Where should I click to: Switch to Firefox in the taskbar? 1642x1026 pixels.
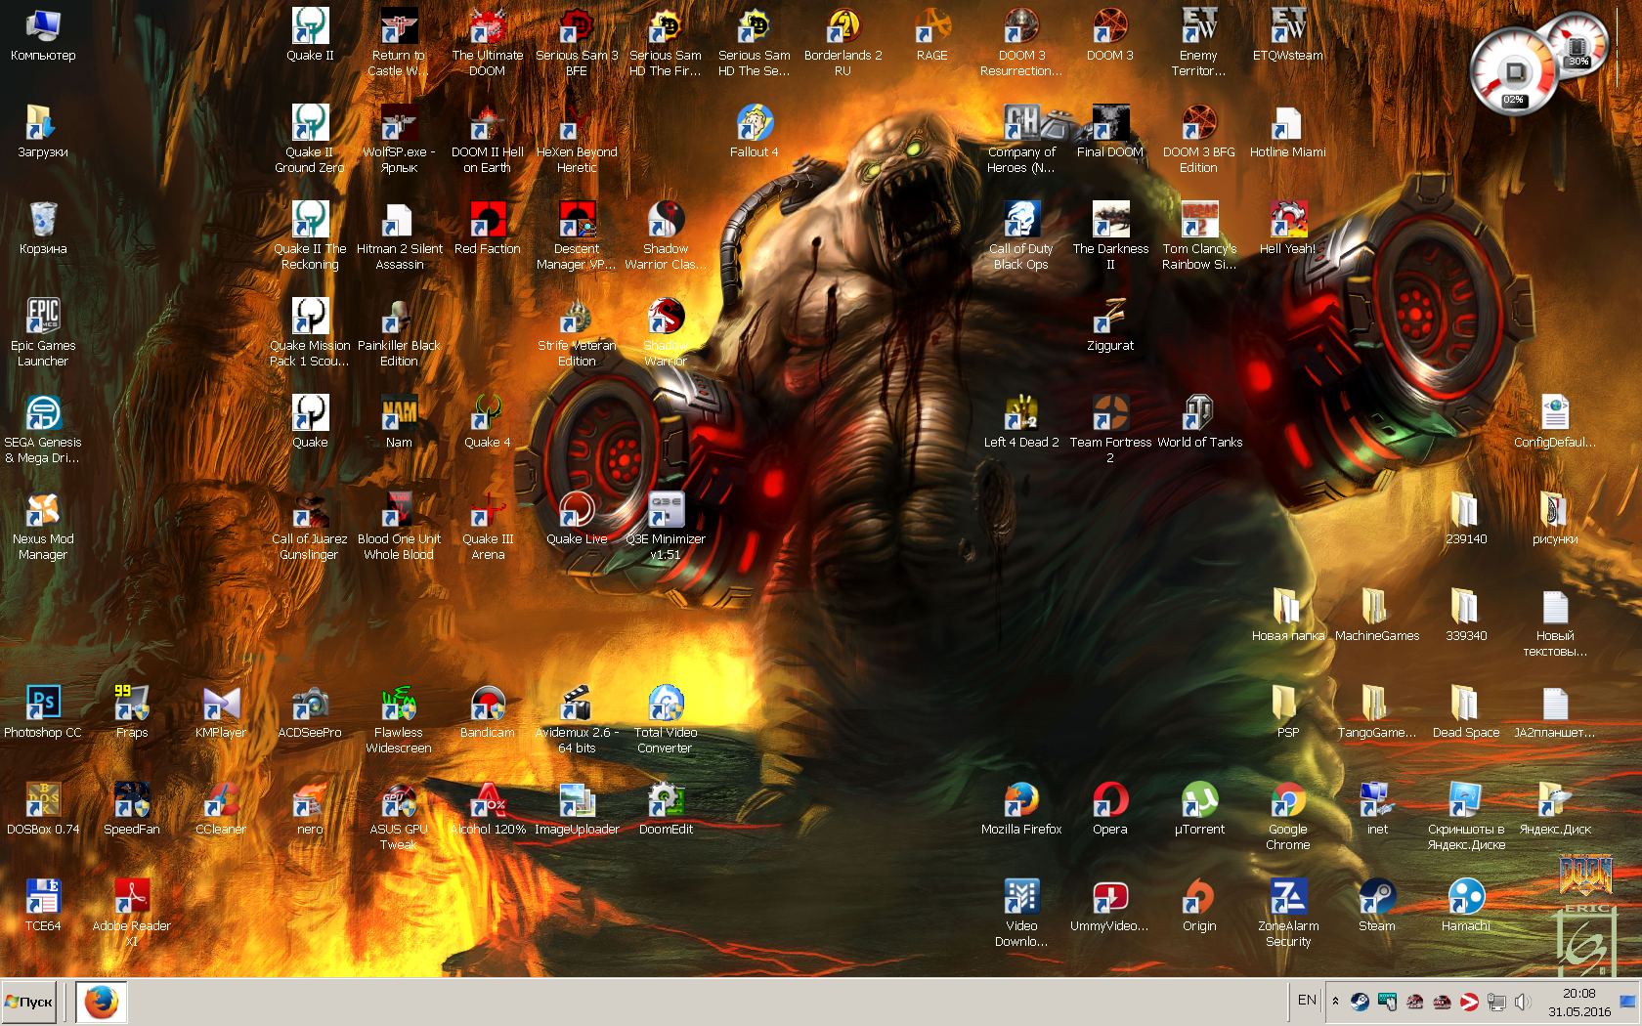tap(101, 1003)
